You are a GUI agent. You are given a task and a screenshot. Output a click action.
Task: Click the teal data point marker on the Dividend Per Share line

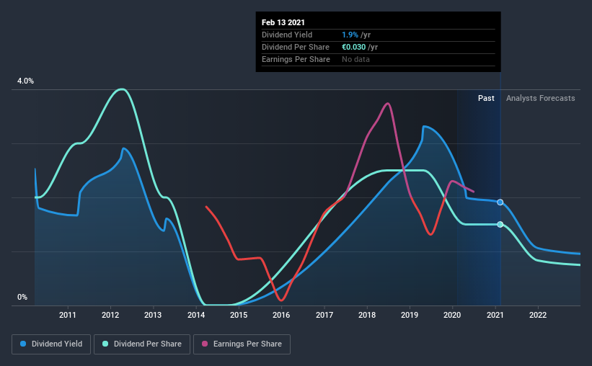(x=500, y=225)
